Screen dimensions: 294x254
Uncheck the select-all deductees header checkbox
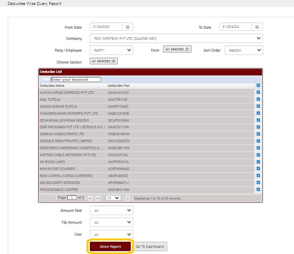(258, 85)
